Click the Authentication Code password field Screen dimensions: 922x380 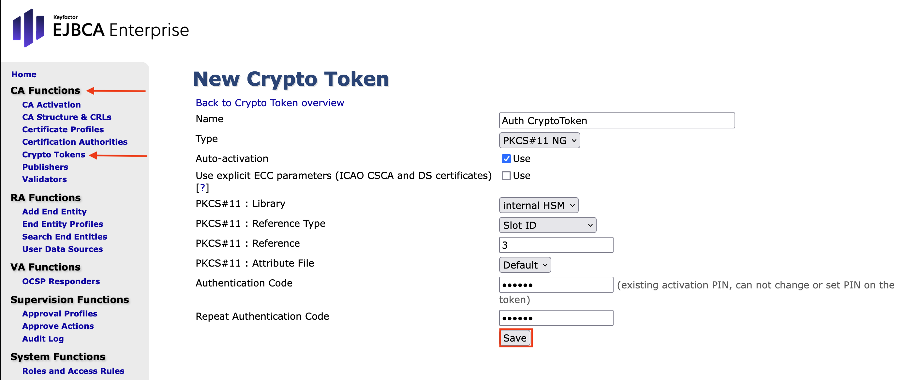[556, 285]
